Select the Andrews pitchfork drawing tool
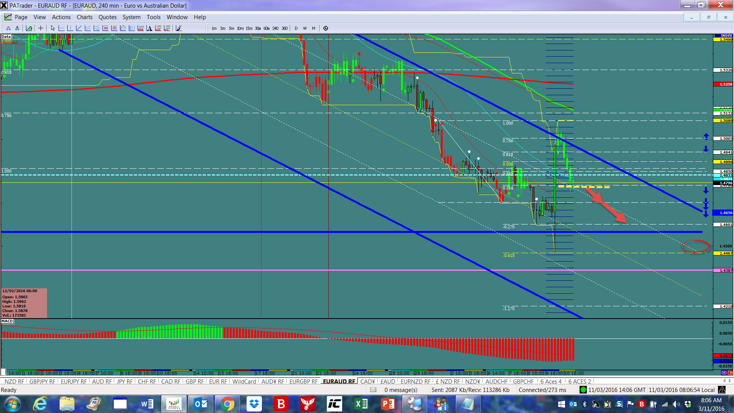Viewport: 734px width, 413px height. 123,28
